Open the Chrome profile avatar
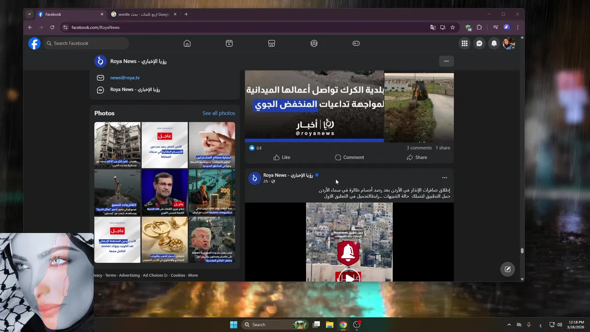The width and height of the screenshot is (590, 332). coord(507,27)
